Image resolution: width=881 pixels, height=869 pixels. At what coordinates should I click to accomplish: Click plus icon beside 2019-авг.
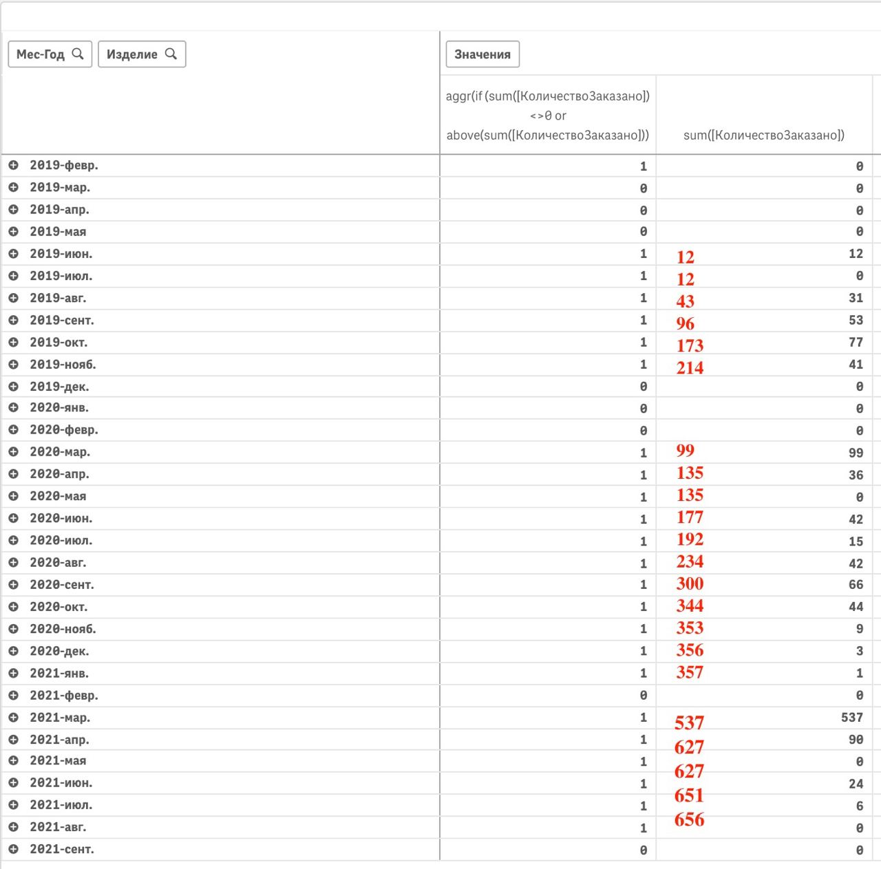(13, 298)
